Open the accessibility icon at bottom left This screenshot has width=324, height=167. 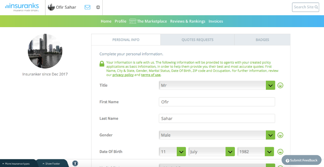pyautogui.click(x=75, y=163)
